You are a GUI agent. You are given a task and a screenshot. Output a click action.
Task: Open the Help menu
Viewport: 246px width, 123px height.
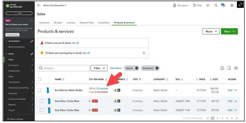pos(197,5)
